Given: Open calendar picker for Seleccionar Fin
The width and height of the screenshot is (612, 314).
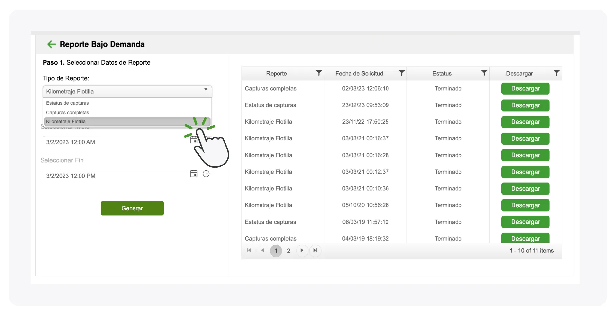Looking at the screenshot, I should click(x=194, y=174).
